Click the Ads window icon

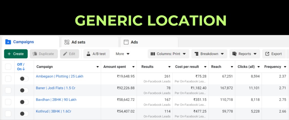pos(126,42)
